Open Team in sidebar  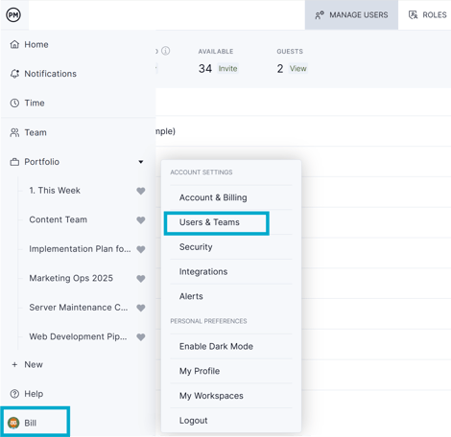(36, 132)
